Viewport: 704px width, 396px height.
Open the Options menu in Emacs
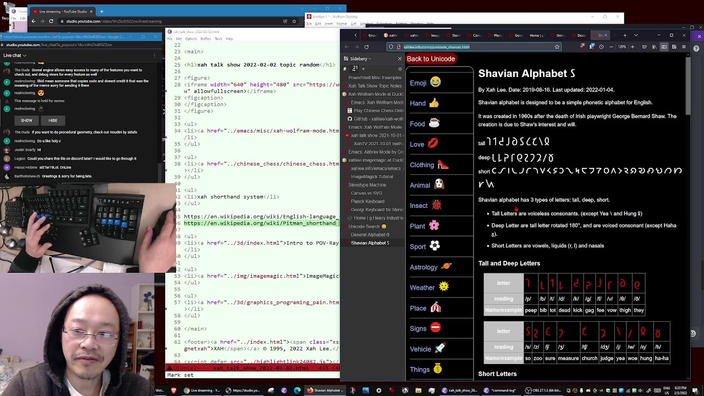click(x=191, y=39)
